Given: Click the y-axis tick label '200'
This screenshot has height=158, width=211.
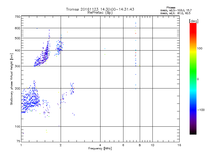Looking at the screenshot, I should [x=17, y=88].
